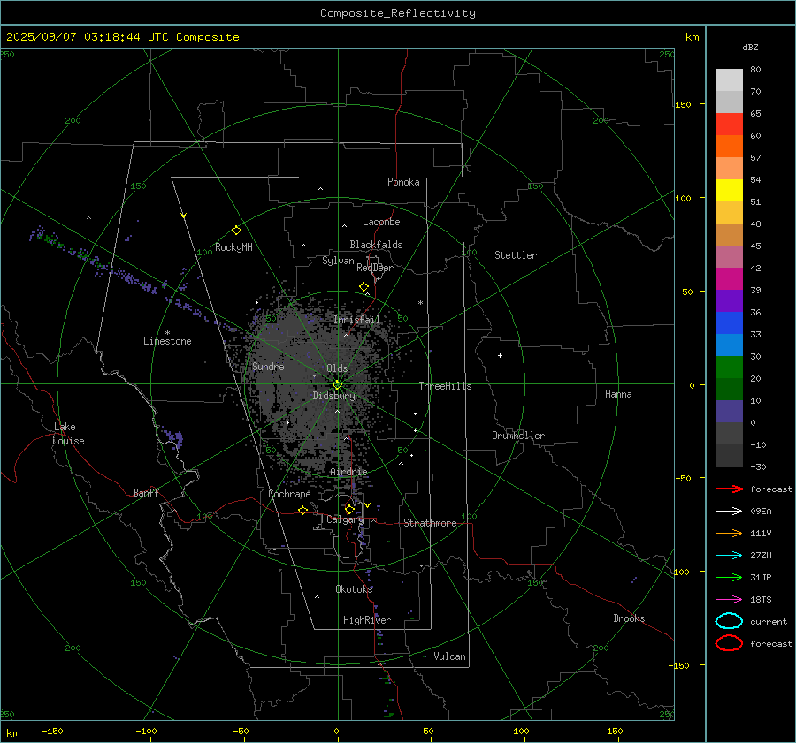The image size is (796, 743).
Task: Click the Cochrane town label
Action: tap(289, 494)
